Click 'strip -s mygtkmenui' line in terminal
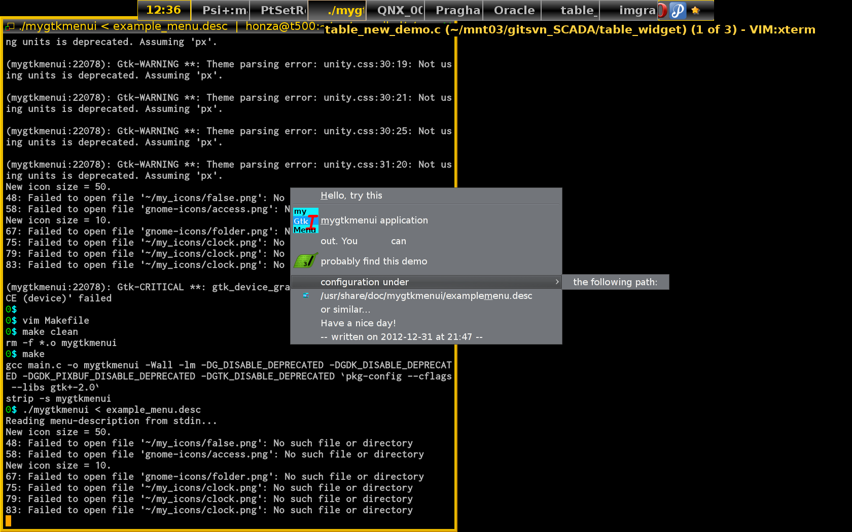The width and height of the screenshot is (852, 532). [x=58, y=398]
